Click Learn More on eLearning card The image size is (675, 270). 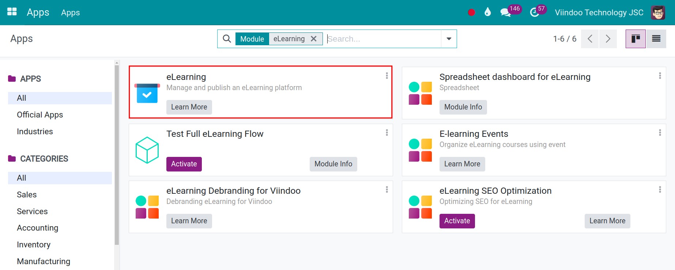[x=189, y=107]
